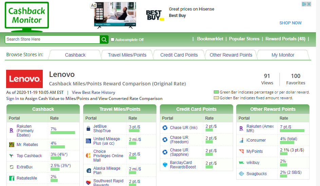Screen dimensions: 320x186
Task: Click the Alaska Mileage Plan icon
Action: [x=89, y=170]
